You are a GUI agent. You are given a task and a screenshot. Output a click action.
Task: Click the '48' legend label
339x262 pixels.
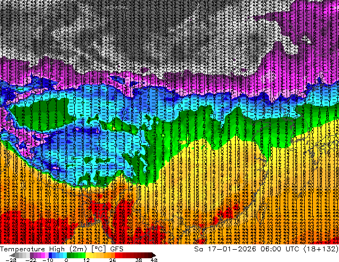[154, 260]
